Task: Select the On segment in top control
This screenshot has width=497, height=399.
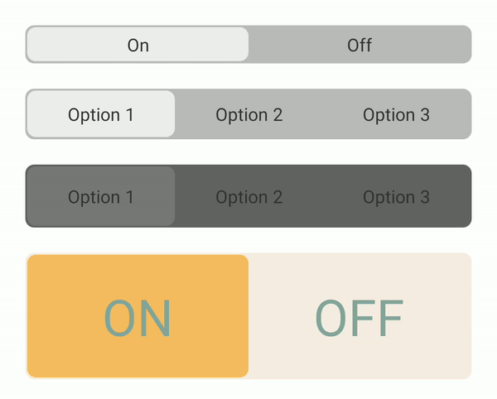Action: pos(138,45)
